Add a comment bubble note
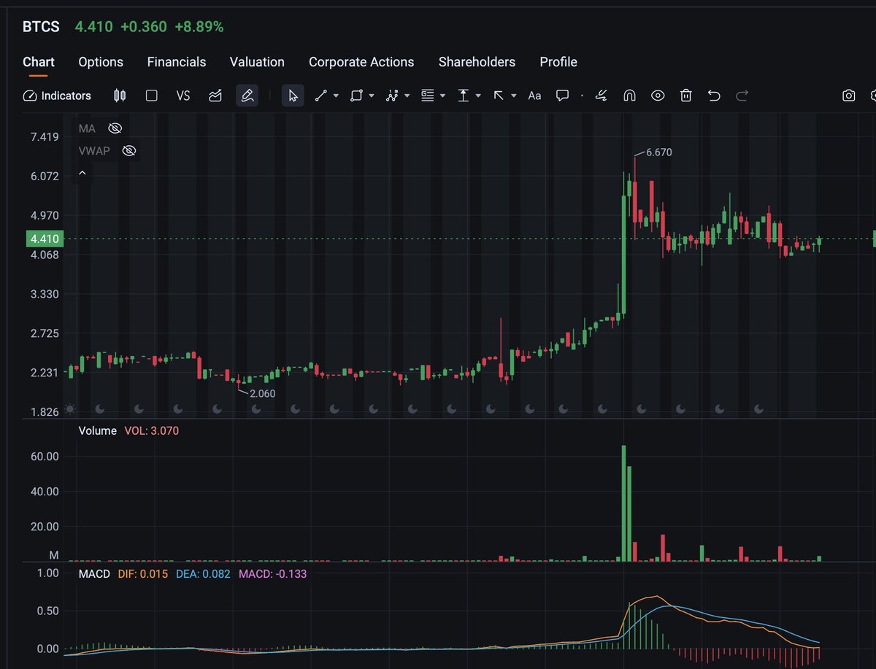 pos(563,96)
